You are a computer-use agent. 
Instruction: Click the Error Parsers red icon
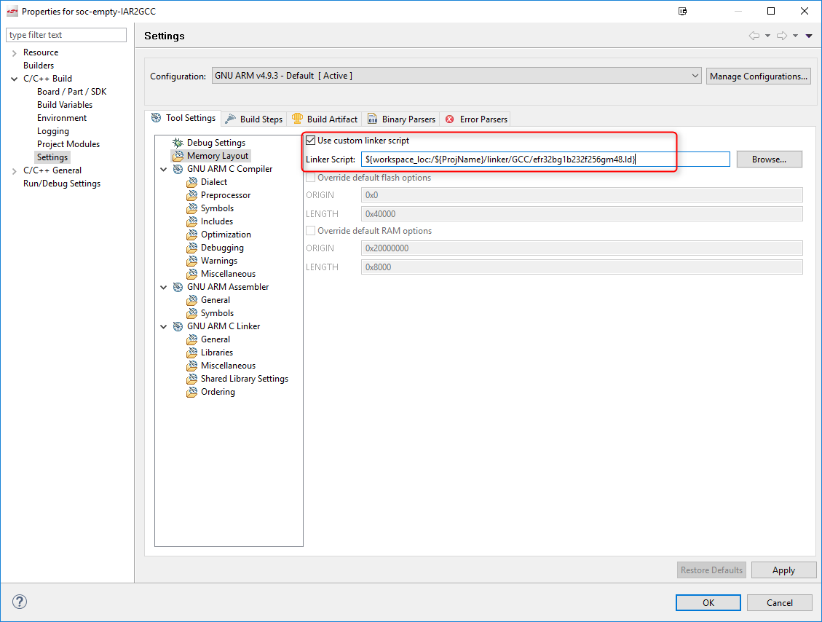tap(450, 119)
